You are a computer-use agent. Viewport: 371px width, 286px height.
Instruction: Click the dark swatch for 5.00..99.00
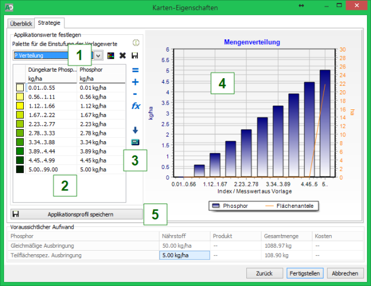20,170
